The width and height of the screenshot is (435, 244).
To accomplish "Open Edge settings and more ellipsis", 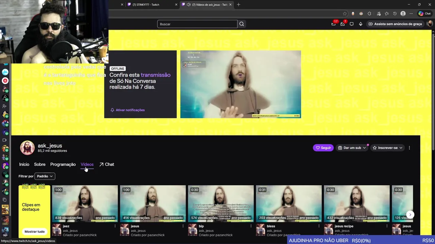I will click(x=411, y=14).
